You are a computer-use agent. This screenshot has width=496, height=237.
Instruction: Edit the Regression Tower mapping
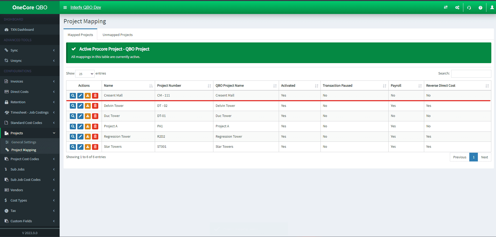click(x=80, y=136)
